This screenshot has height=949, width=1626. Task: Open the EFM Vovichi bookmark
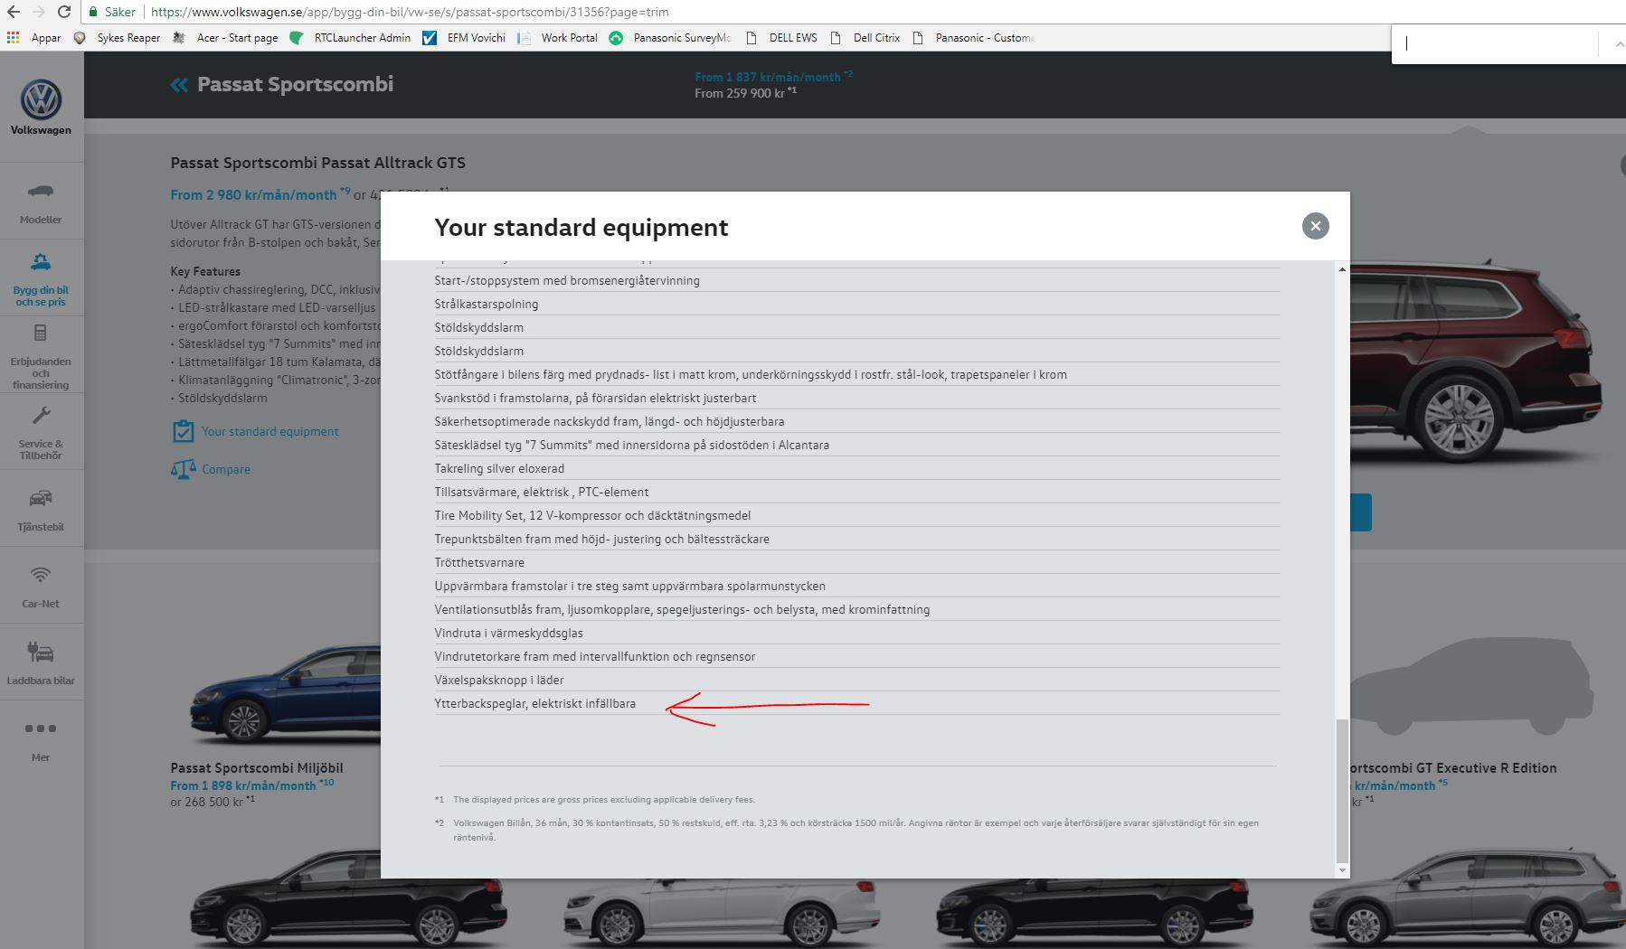click(464, 38)
